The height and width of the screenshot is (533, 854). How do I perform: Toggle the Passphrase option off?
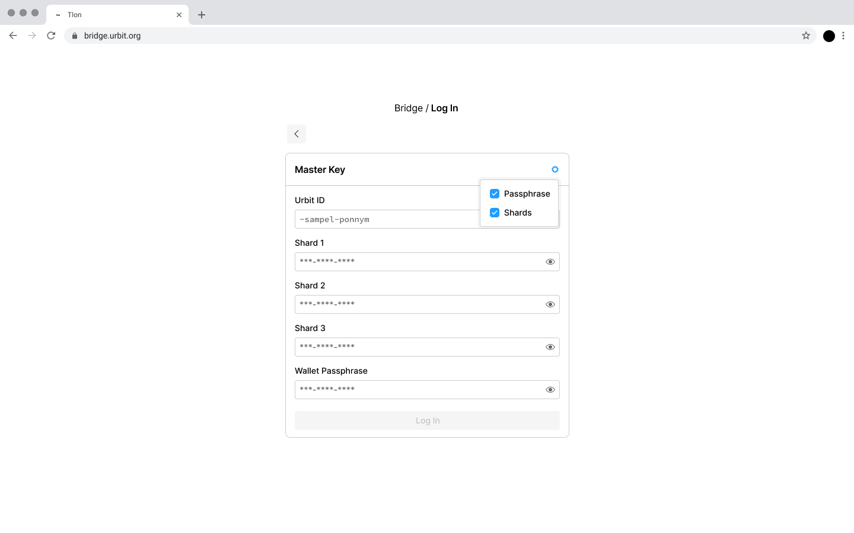(x=494, y=194)
